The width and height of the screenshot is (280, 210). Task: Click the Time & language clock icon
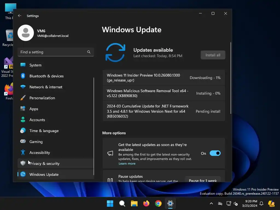(23, 130)
